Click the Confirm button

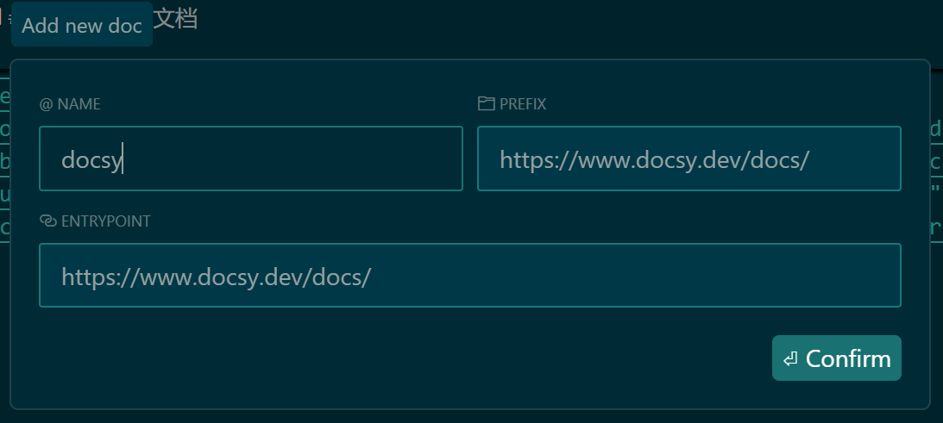[x=837, y=358]
